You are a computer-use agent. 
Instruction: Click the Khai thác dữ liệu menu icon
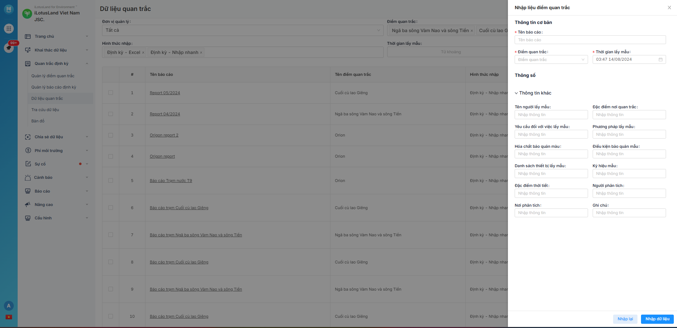pos(28,50)
